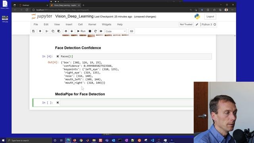Click the confidence value 0.9999845027923584
The height and width of the screenshot is (143, 254).
click(98, 66)
